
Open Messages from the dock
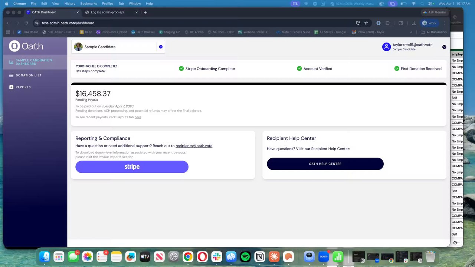coord(73,257)
